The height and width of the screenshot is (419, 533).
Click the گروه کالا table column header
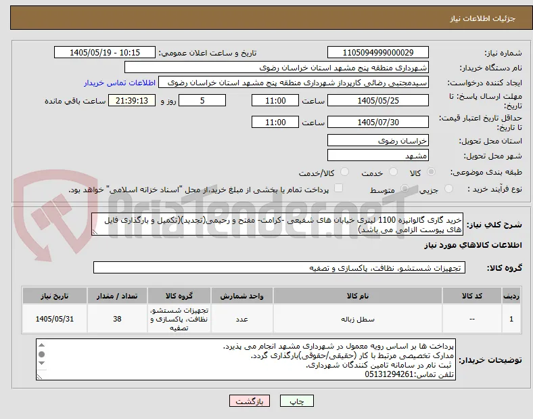179,296
